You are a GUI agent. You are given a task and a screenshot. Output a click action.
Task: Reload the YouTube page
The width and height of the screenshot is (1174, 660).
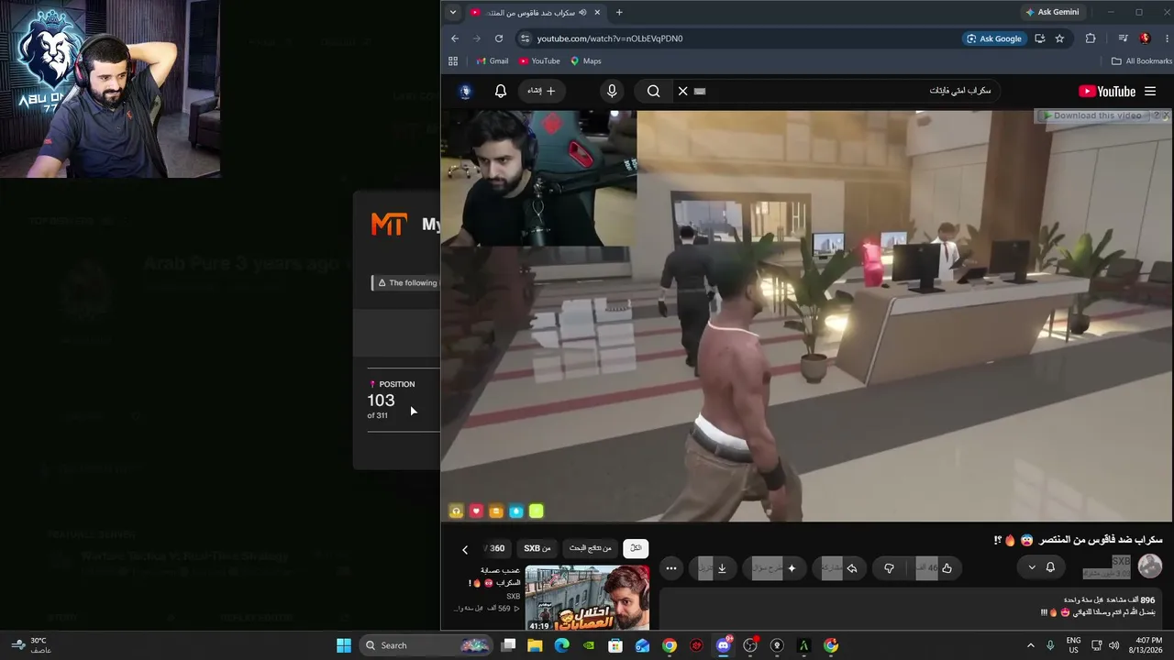pyautogui.click(x=499, y=38)
